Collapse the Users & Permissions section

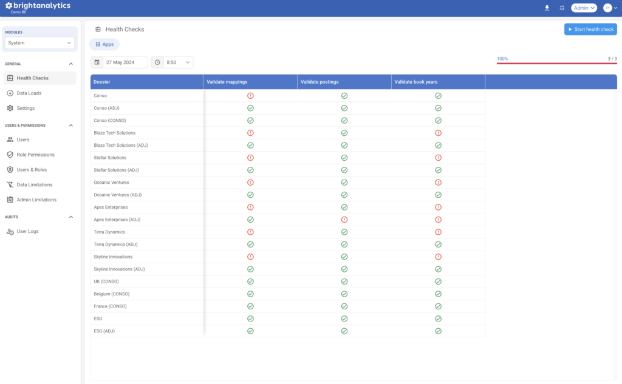coord(70,126)
